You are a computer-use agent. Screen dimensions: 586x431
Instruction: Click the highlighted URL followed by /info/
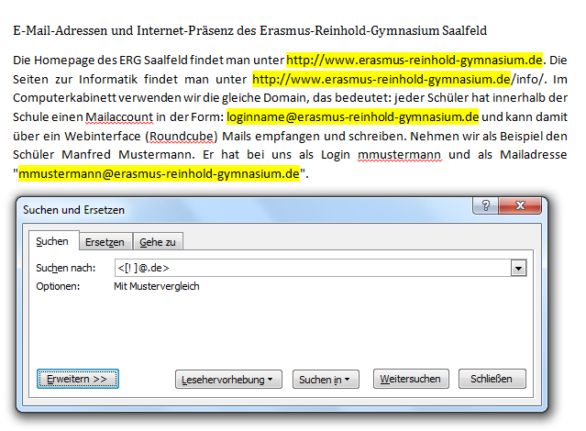coord(381,79)
